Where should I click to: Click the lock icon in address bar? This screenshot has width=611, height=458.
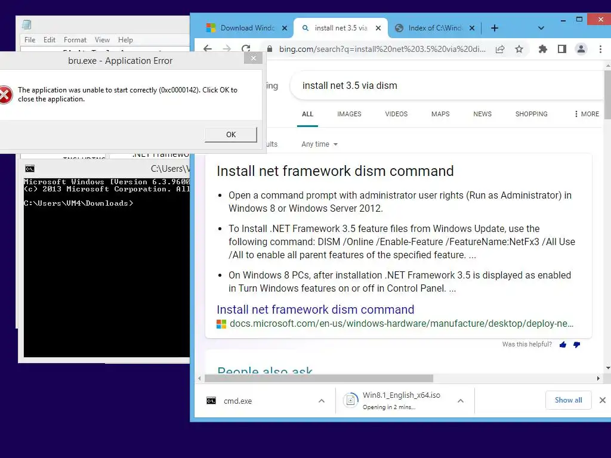coord(269,49)
